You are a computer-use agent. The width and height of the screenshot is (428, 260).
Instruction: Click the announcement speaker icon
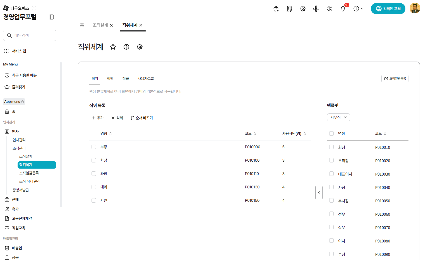coord(329,9)
